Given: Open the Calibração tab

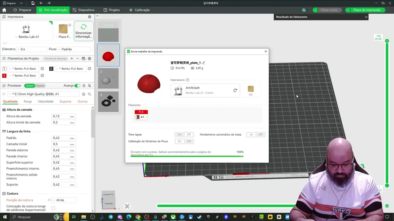Looking at the screenshot, I should point(139,10).
